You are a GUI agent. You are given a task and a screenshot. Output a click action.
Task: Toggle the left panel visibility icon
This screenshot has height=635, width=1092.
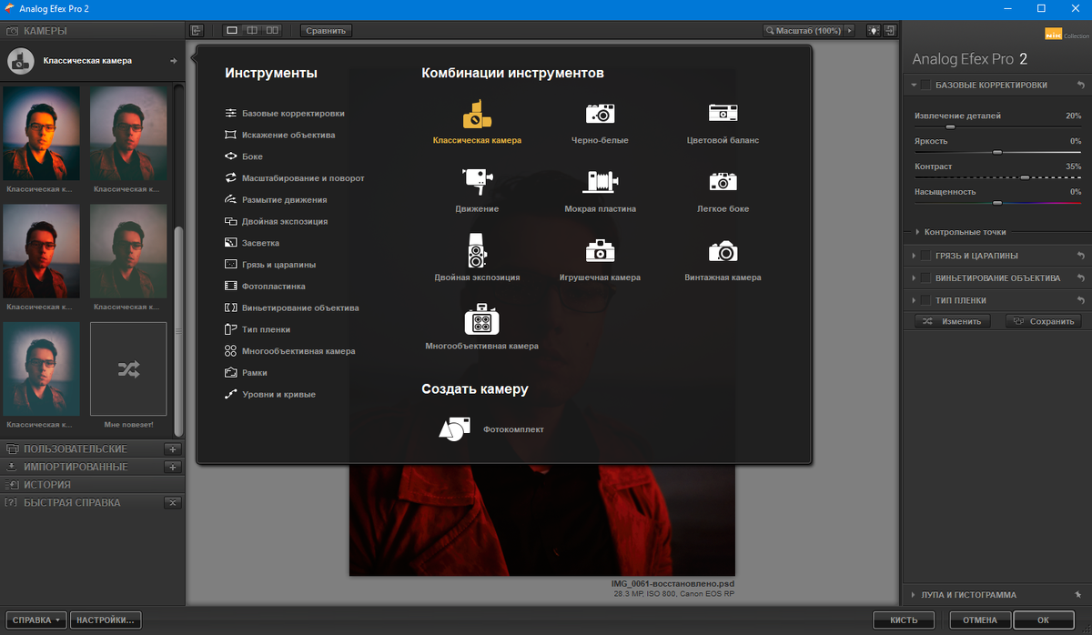click(x=196, y=31)
